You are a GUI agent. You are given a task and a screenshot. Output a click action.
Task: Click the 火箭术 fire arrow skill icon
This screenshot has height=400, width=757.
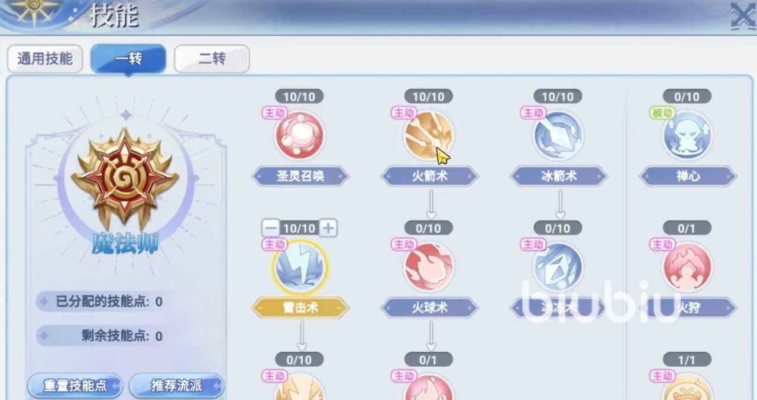[x=429, y=135]
